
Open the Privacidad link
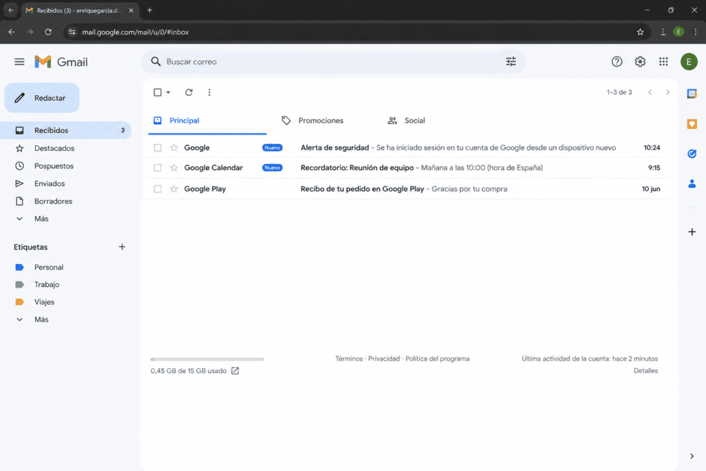(384, 359)
